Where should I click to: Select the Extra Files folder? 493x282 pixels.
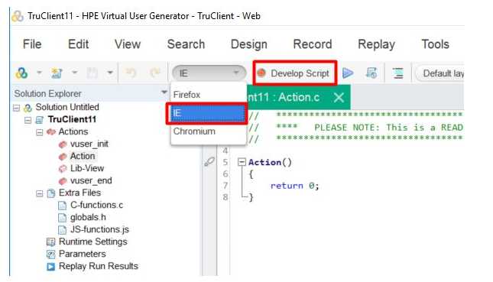point(79,193)
